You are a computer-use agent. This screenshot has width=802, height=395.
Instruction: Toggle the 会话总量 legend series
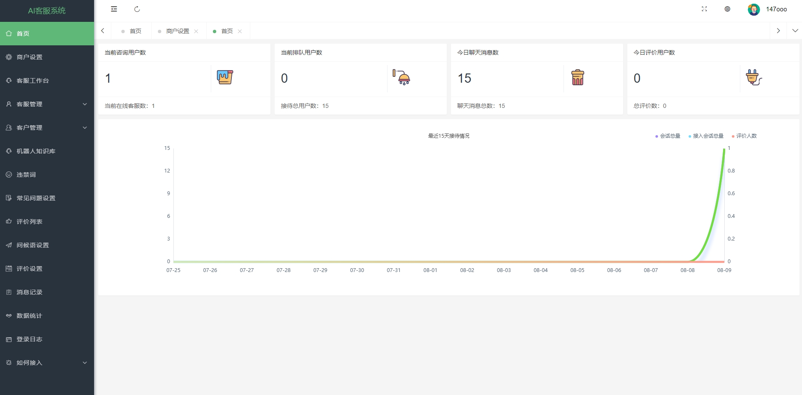pos(668,136)
